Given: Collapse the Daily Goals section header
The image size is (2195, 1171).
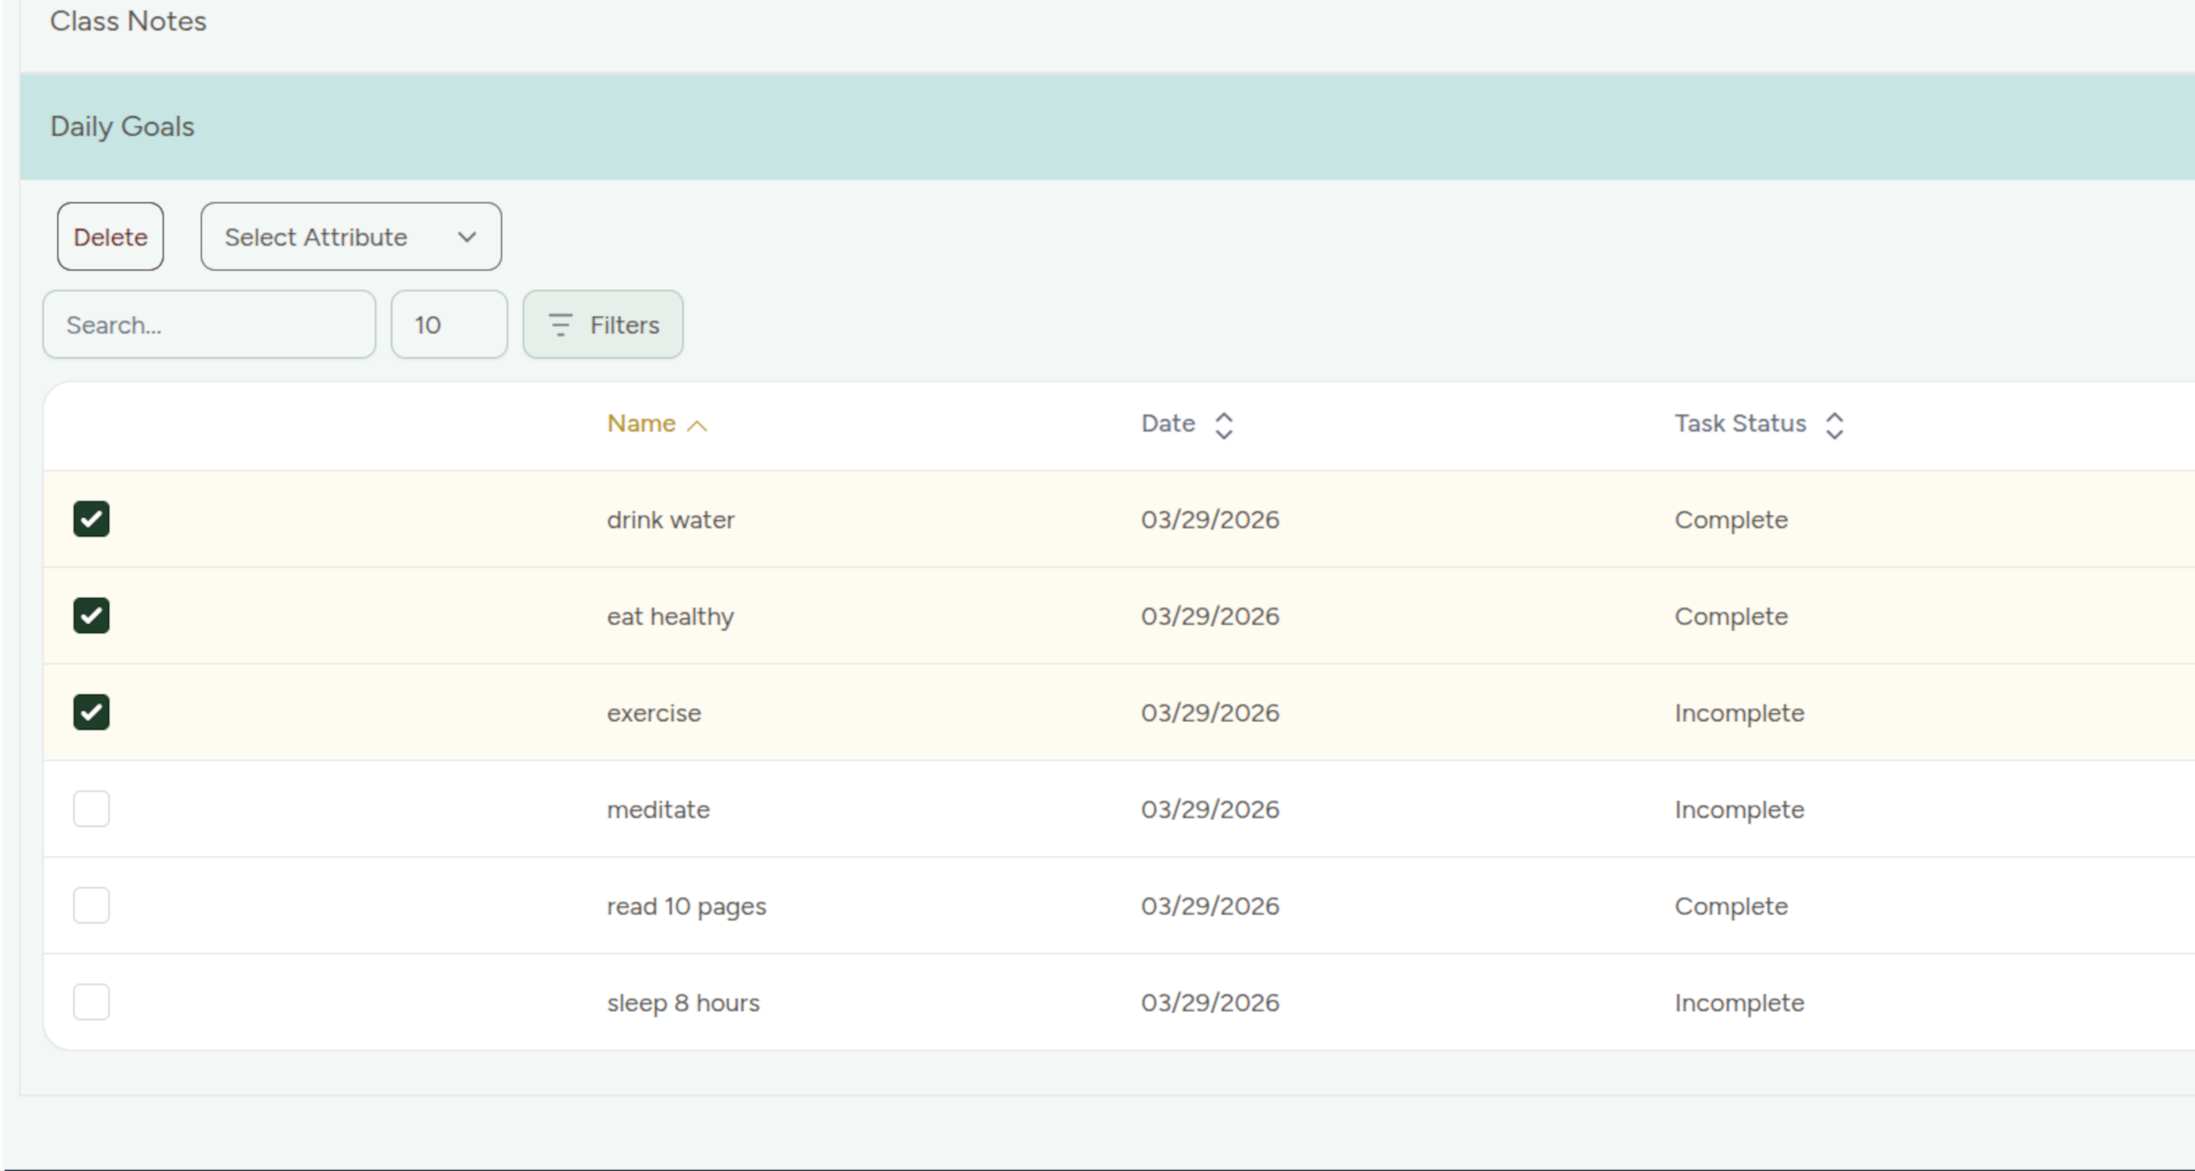Looking at the screenshot, I should [x=123, y=127].
